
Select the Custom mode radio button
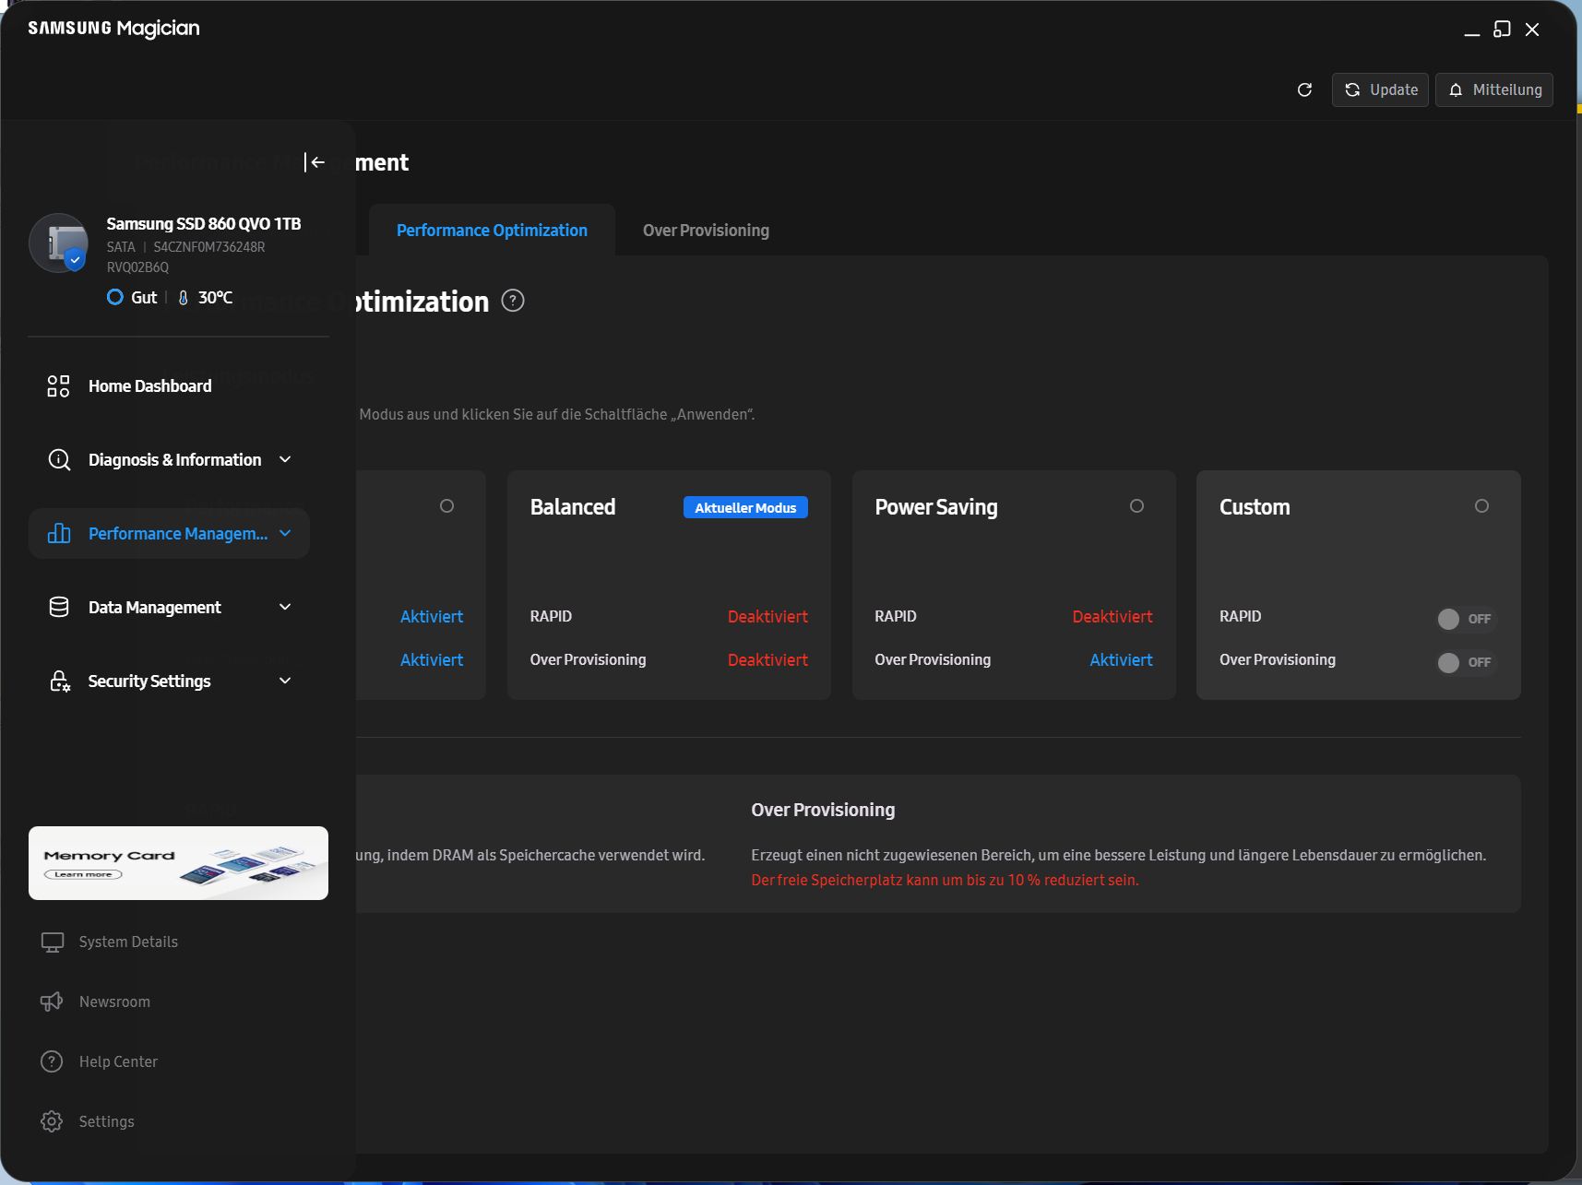(x=1481, y=506)
